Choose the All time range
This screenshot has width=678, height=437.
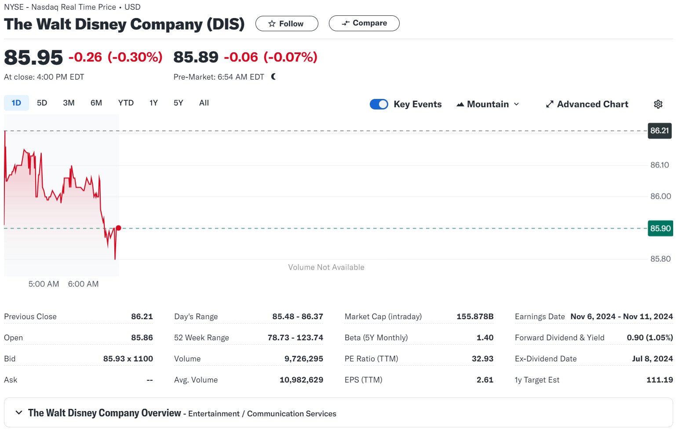[204, 103]
